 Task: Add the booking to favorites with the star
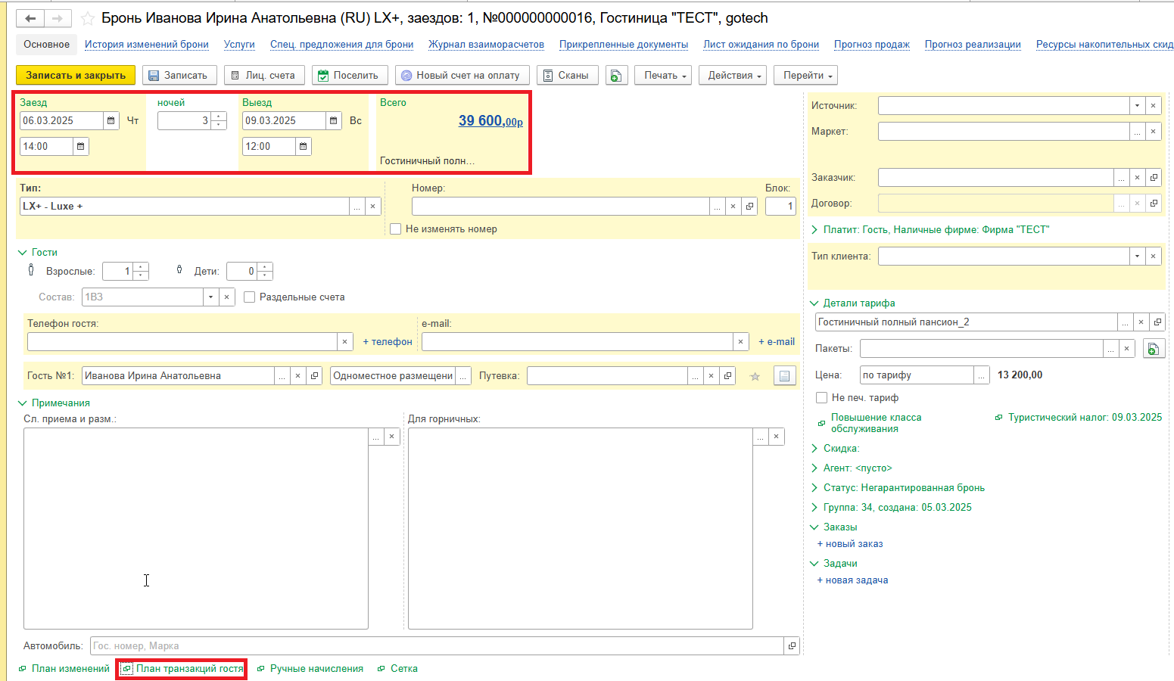tap(88, 18)
